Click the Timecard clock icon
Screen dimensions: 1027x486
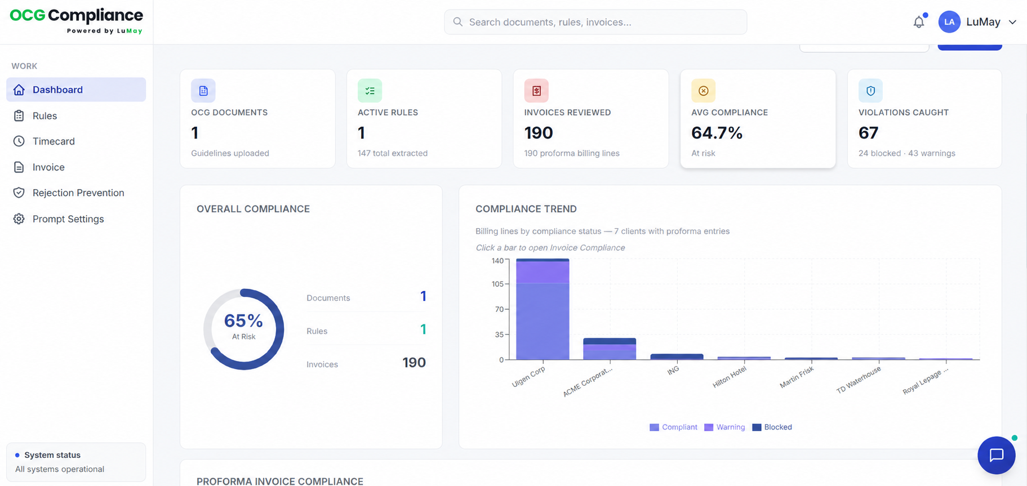pos(19,141)
